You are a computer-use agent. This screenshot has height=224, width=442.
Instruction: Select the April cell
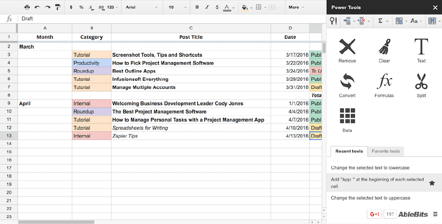click(45, 103)
